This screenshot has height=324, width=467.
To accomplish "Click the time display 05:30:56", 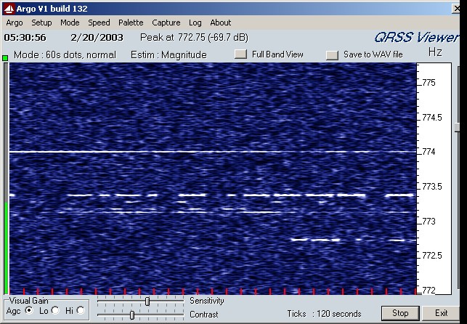I will (25, 38).
